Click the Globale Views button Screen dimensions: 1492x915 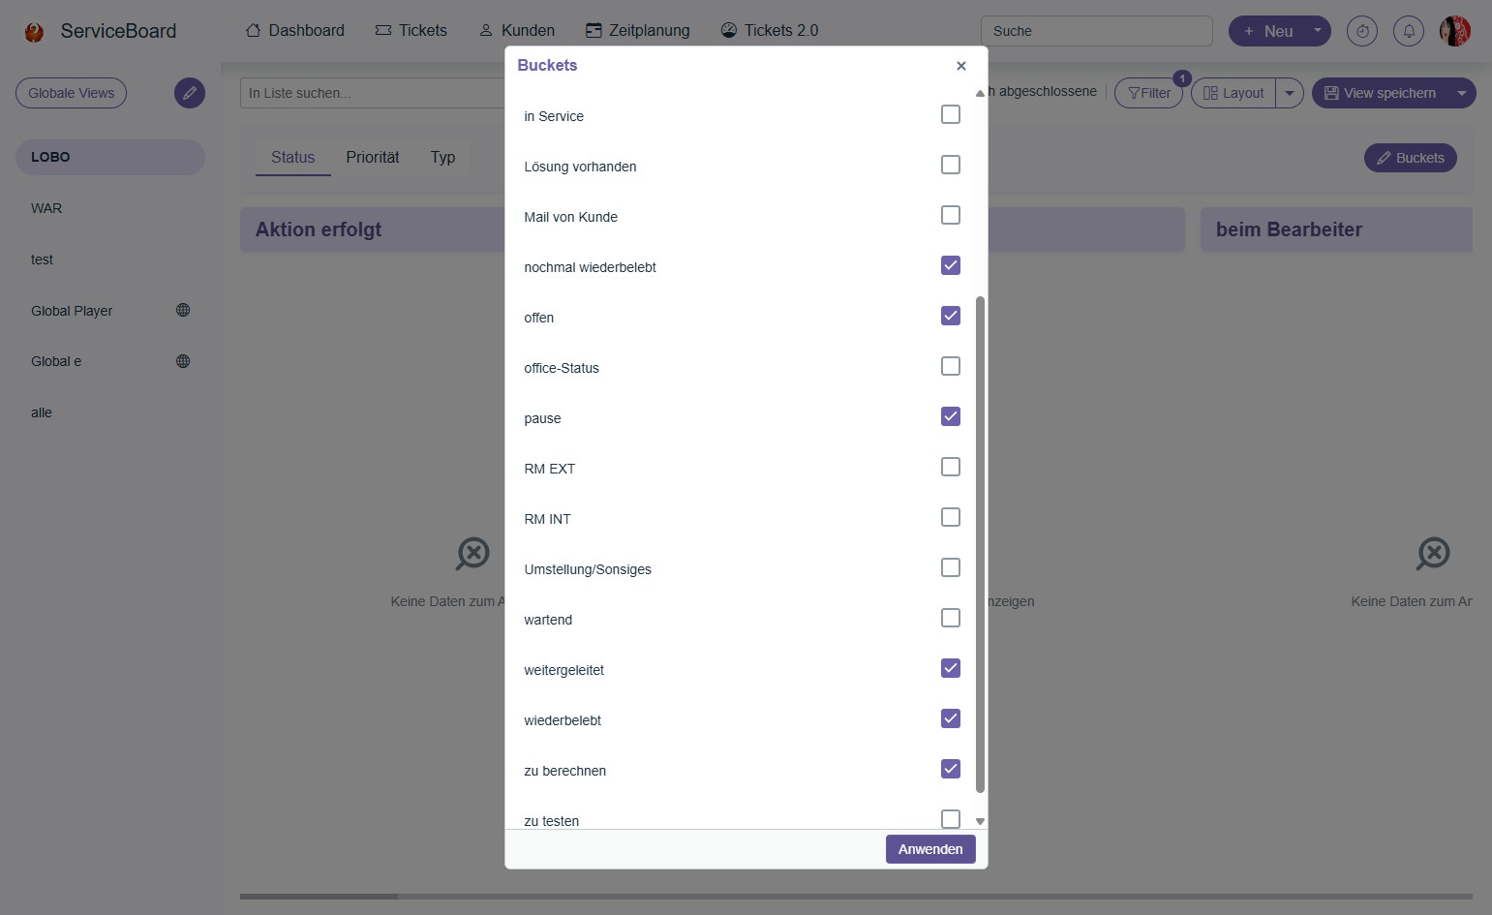pos(71,93)
